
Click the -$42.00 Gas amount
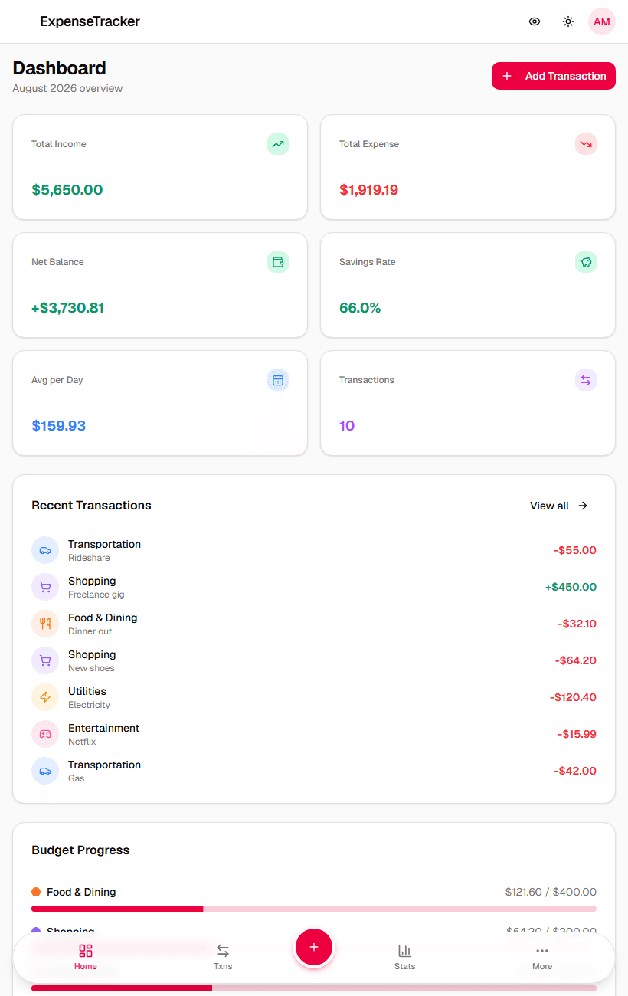(x=575, y=771)
